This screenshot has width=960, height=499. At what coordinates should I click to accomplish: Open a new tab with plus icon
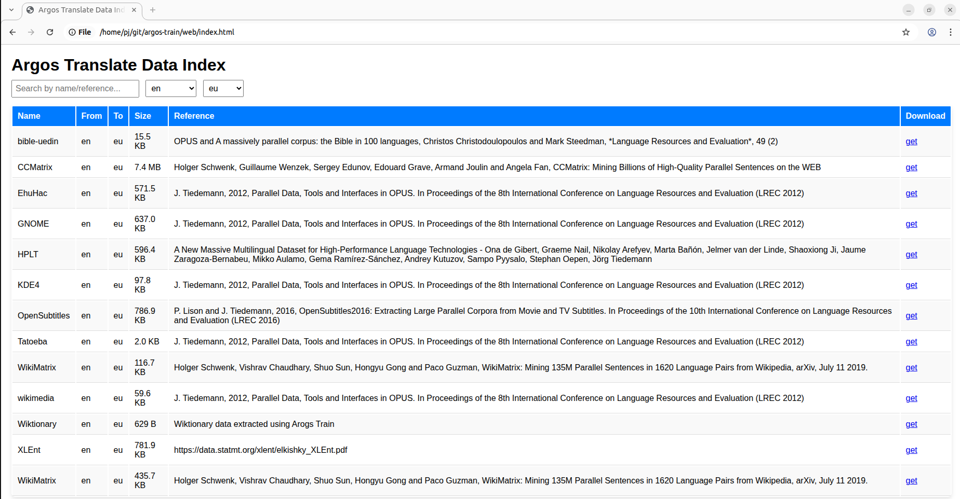[x=153, y=10]
